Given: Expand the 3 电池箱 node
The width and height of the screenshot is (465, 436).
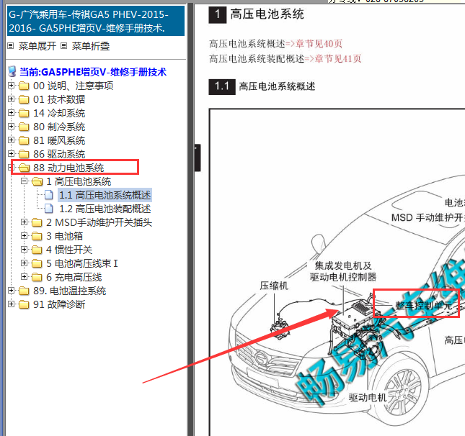Looking at the screenshot, I should [25, 235].
